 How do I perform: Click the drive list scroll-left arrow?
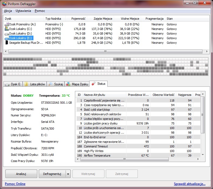click(6, 51)
